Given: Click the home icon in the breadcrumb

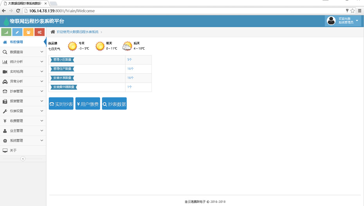Looking at the screenshot, I should click(53, 32).
